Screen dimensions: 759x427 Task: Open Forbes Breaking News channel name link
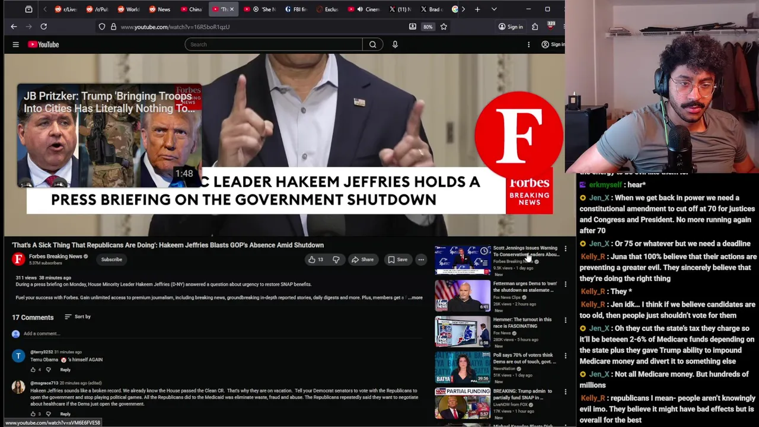coord(55,256)
